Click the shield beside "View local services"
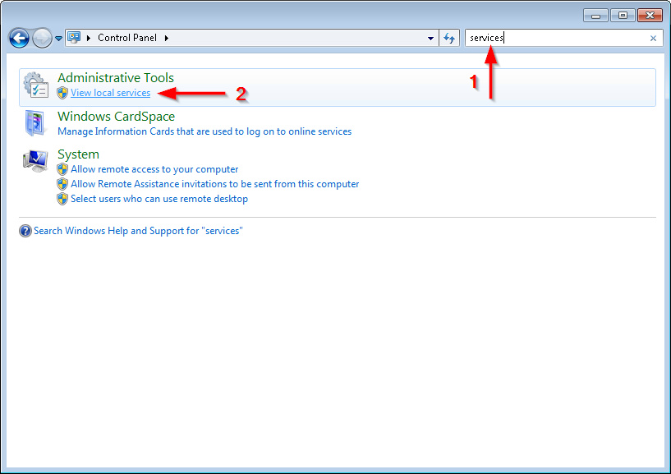 click(62, 93)
